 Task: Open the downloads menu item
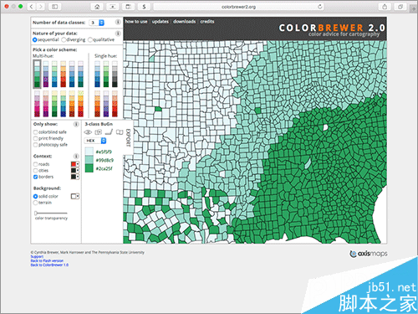tap(184, 22)
